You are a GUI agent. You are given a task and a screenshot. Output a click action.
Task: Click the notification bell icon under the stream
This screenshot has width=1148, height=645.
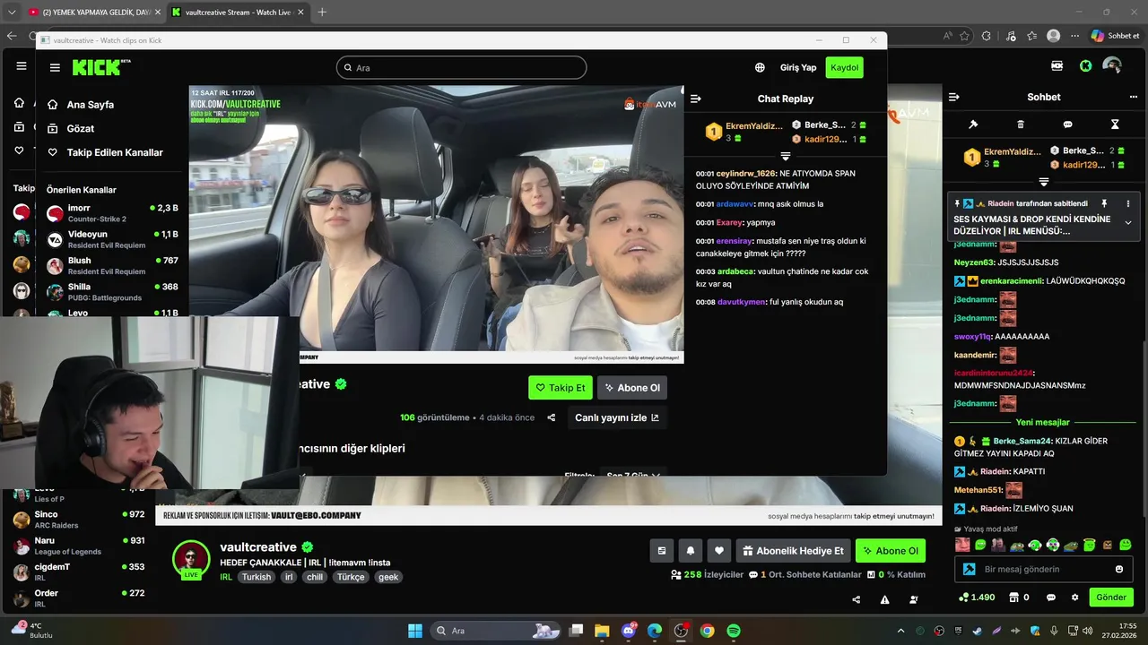click(691, 551)
